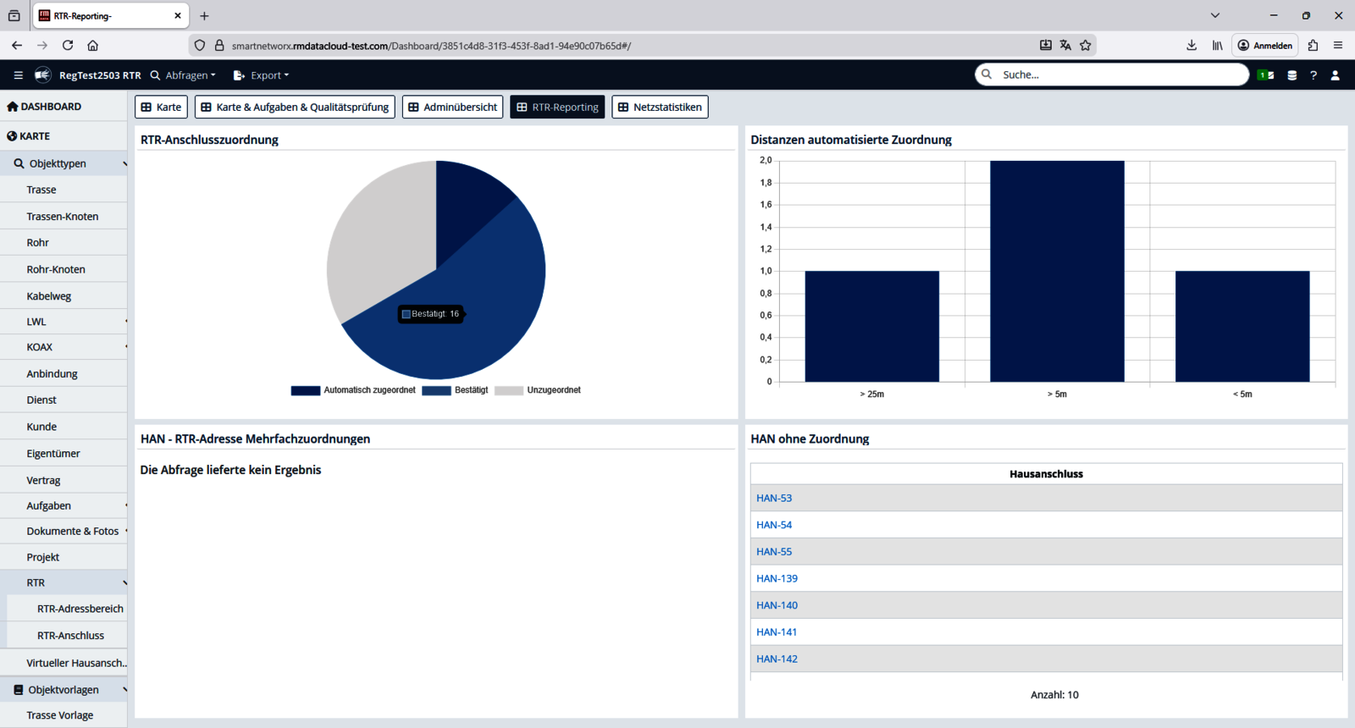This screenshot has height=728, width=1355.
Task: Bookmark the page with the star icon
Action: [x=1086, y=46]
